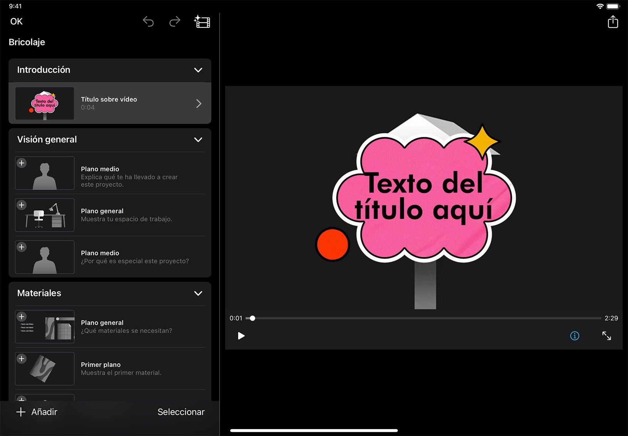Select the '¿Qué materiales se necesitan?' thumbnail
Image resolution: width=628 pixels, height=436 pixels.
click(45, 326)
